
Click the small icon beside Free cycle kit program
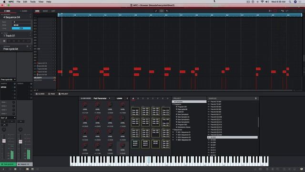point(28,46)
